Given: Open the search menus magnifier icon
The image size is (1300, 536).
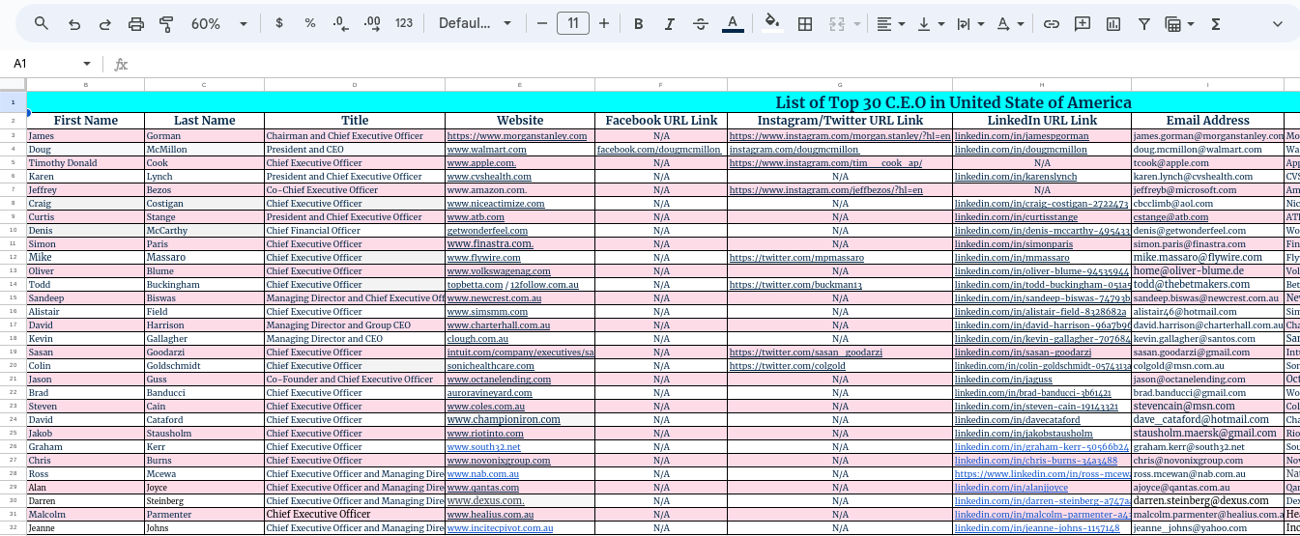Looking at the screenshot, I should point(42,23).
